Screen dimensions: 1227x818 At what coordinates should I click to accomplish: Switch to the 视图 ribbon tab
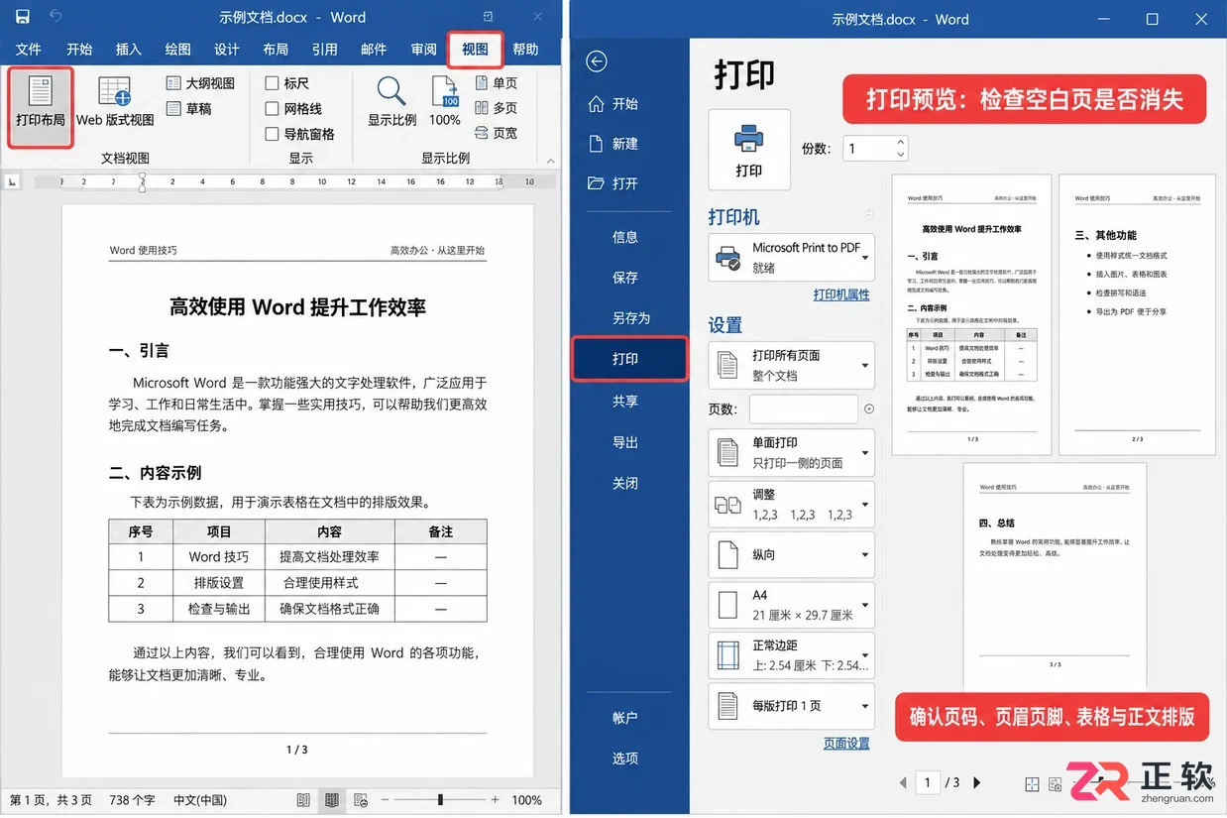[x=475, y=50]
